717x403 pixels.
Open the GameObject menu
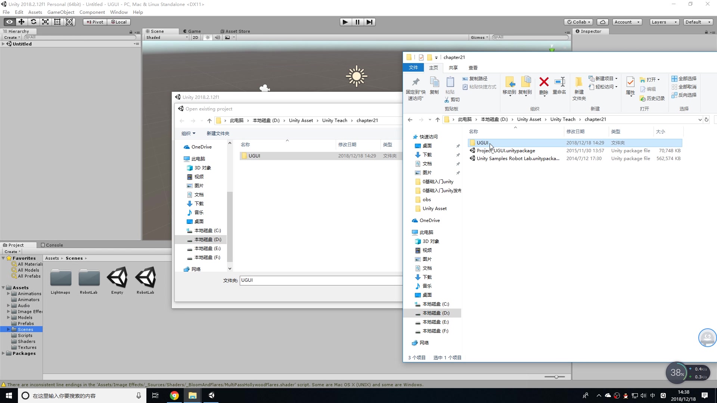pos(61,12)
